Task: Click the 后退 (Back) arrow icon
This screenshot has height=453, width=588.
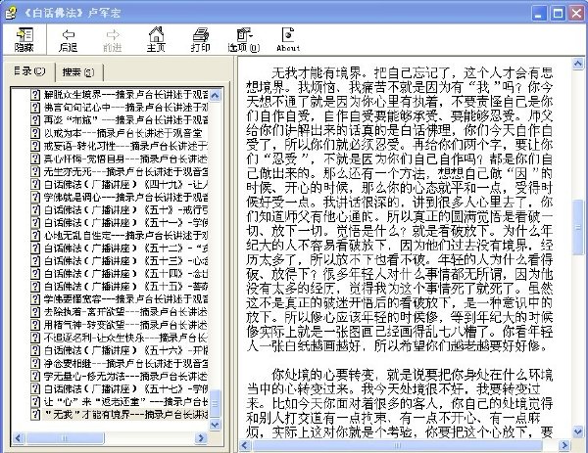Action: [x=68, y=39]
